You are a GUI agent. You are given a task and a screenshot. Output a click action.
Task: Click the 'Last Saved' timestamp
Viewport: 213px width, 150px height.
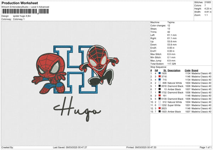click(x=70, y=147)
